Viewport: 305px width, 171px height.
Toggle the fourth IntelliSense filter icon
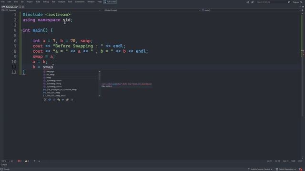[59, 100]
